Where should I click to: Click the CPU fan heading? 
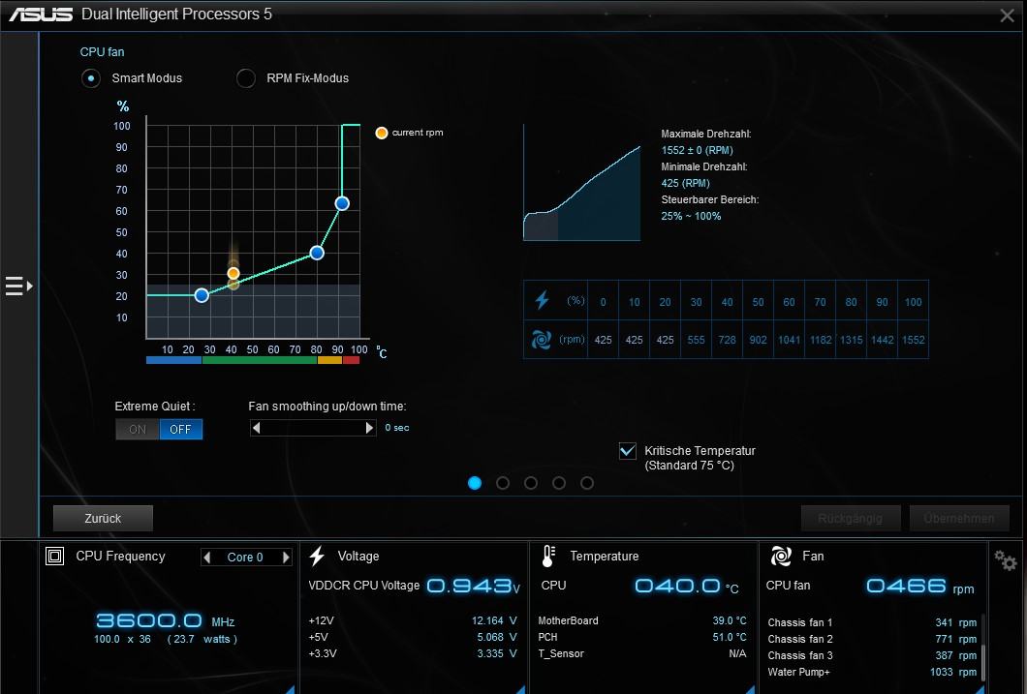click(x=102, y=51)
